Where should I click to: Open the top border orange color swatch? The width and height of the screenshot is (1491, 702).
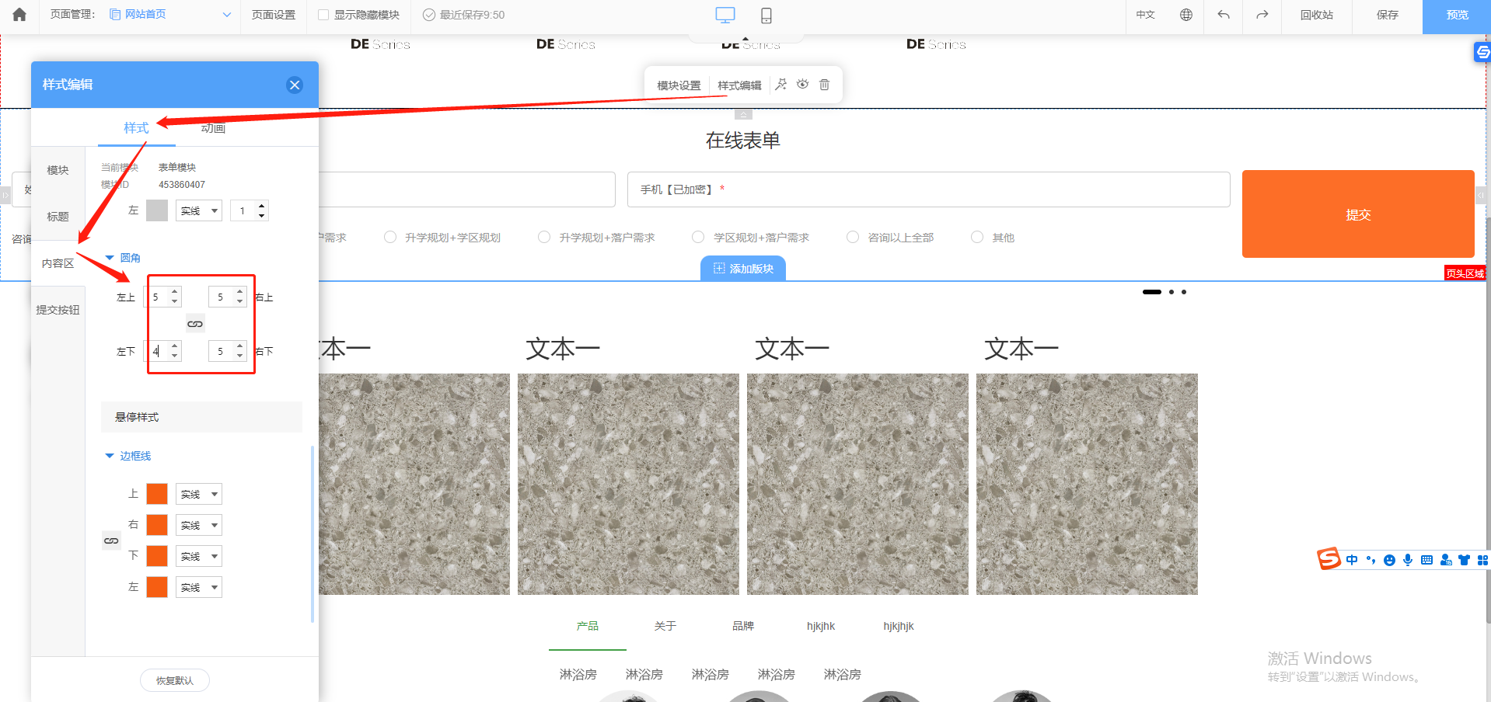157,494
